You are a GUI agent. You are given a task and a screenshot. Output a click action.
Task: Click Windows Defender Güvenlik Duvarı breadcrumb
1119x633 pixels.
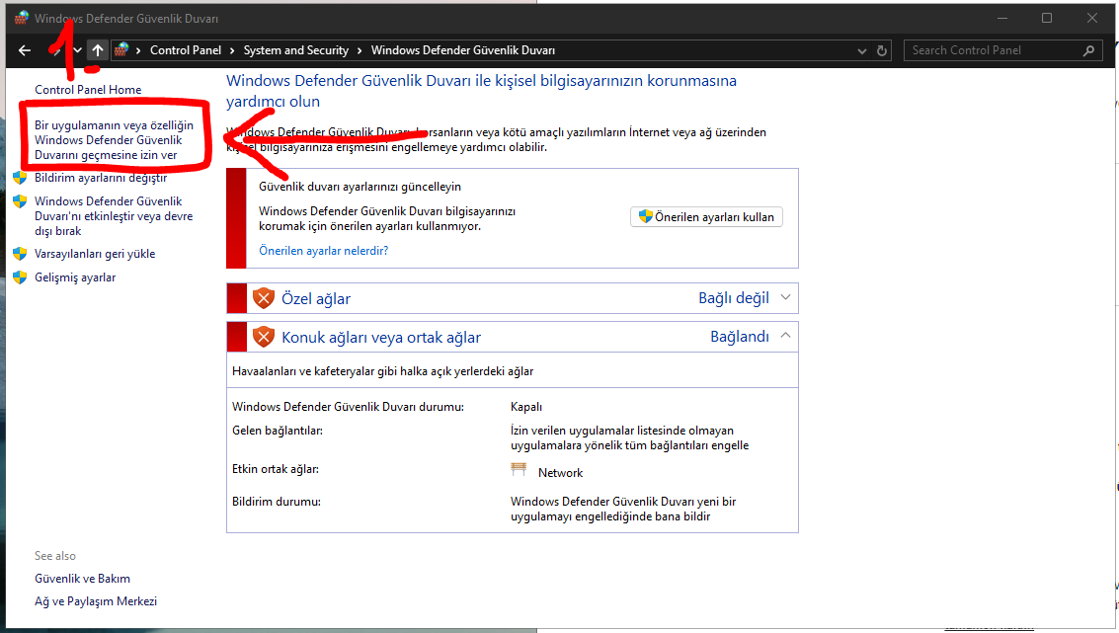pyautogui.click(x=462, y=50)
